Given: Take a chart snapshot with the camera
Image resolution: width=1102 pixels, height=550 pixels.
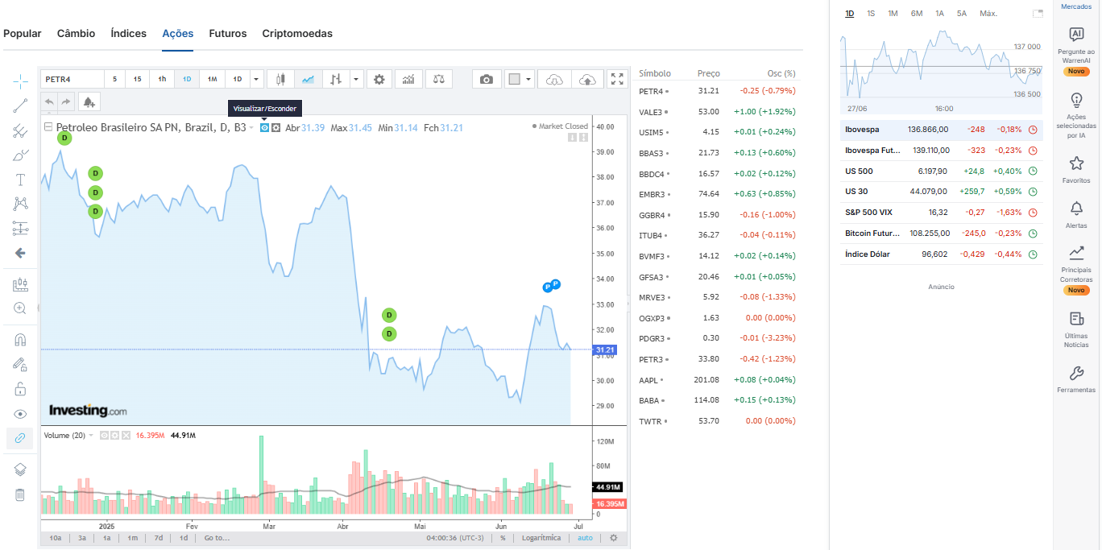Looking at the screenshot, I should 487,79.
